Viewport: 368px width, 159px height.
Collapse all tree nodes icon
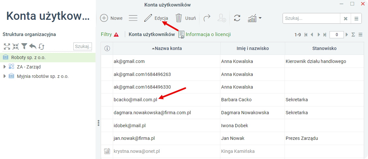16,46
